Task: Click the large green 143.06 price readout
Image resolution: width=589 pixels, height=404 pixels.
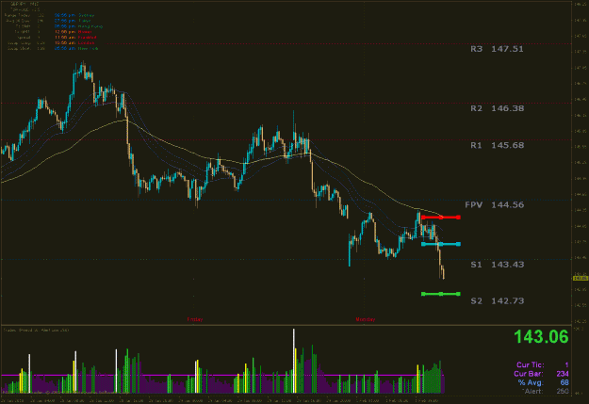Action: click(x=541, y=337)
